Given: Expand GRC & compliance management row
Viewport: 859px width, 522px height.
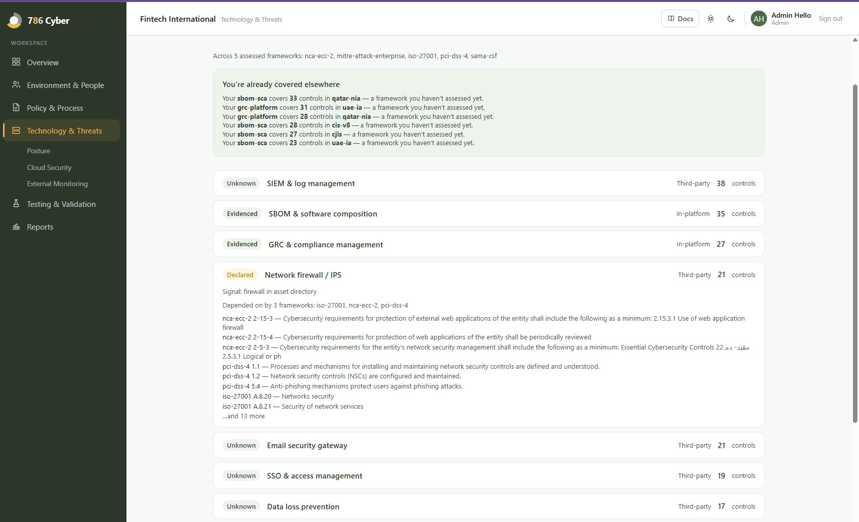Looking at the screenshot, I should pos(489,244).
